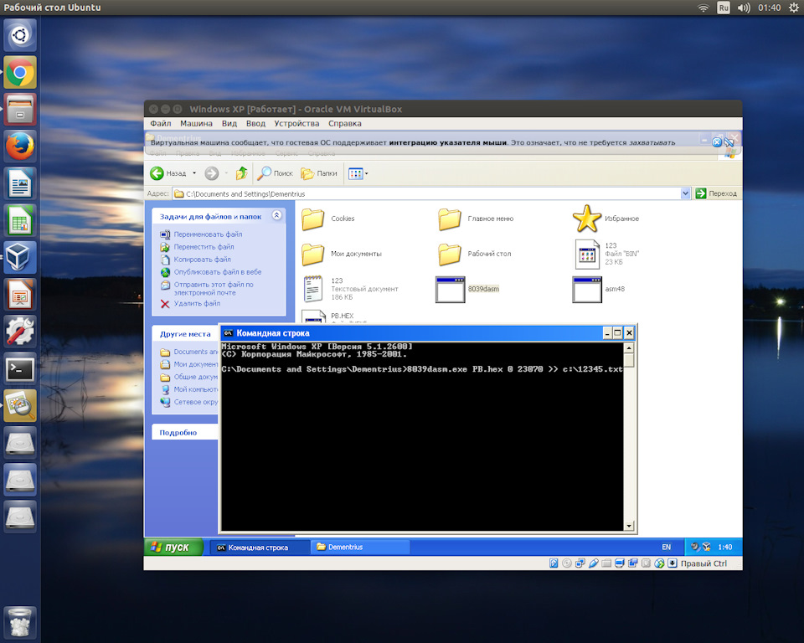Open VirtualBox from the launcher
This screenshot has width=804, height=643.
click(20, 257)
